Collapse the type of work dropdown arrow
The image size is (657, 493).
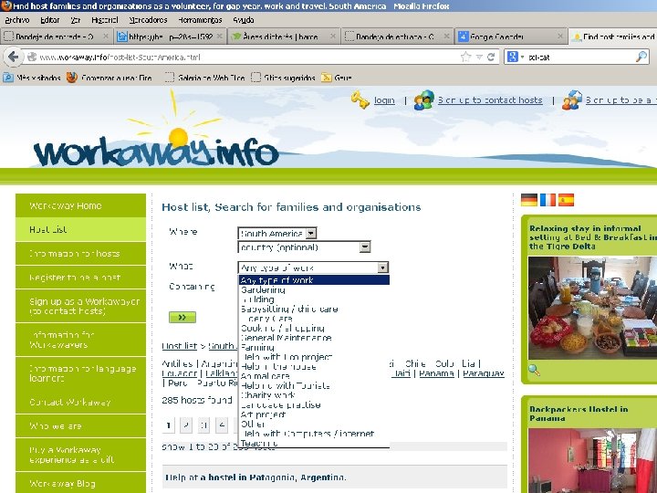tap(382, 267)
